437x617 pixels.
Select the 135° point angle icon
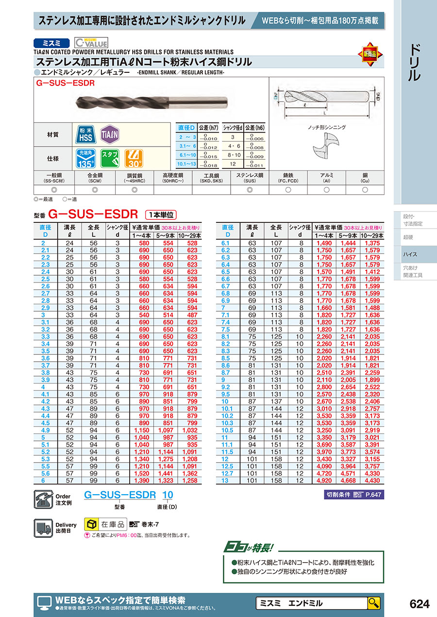pos(85,159)
